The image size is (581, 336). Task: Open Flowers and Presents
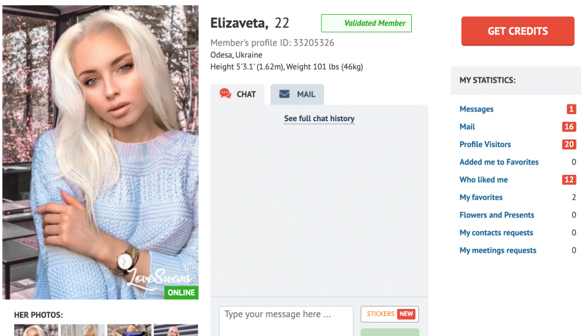coord(496,215)
